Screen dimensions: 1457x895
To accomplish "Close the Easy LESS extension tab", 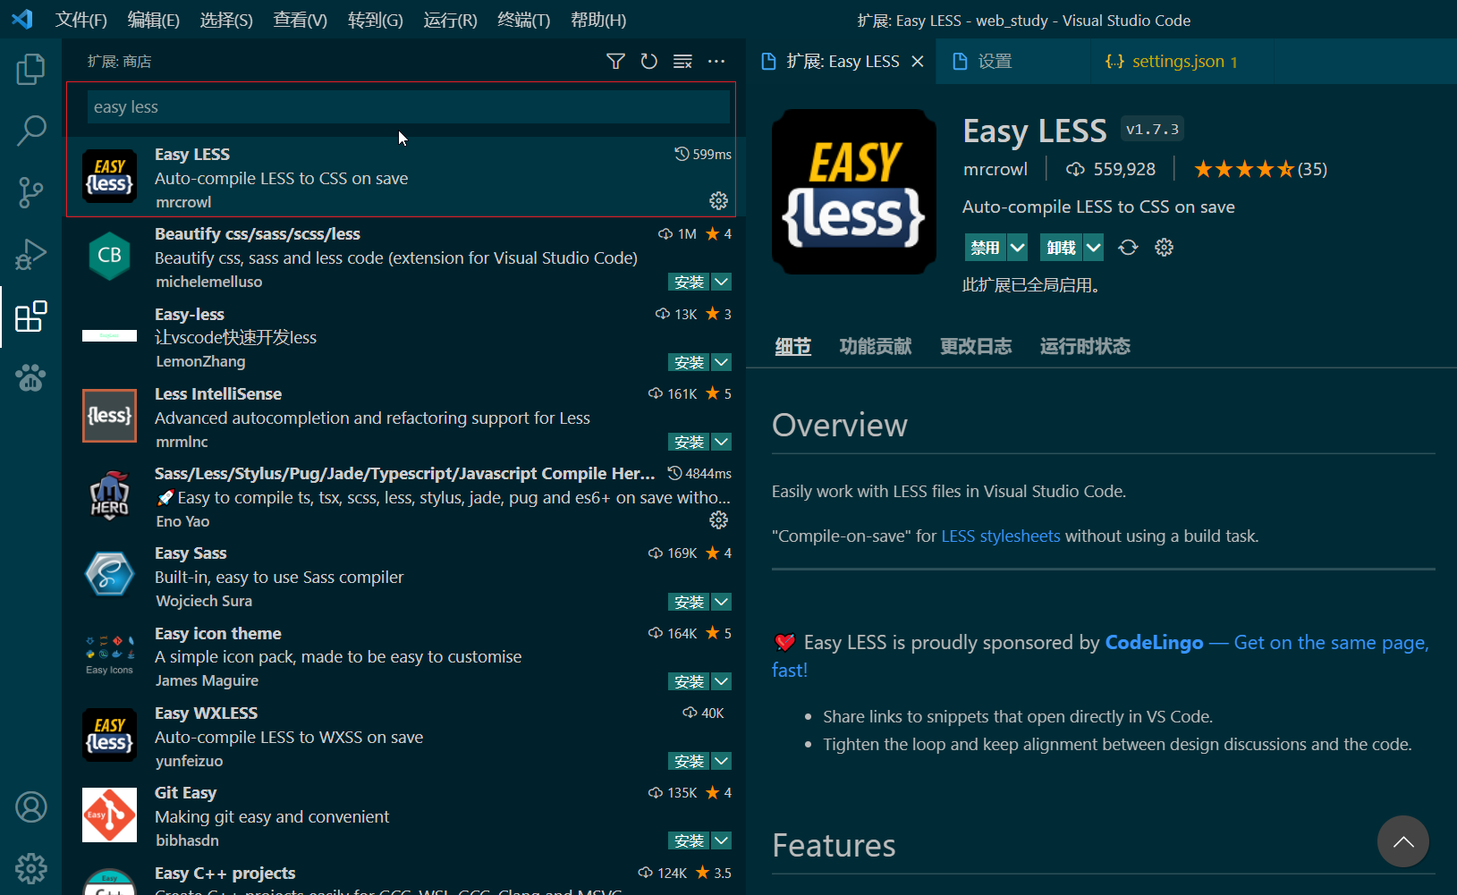I will point(918,61).
